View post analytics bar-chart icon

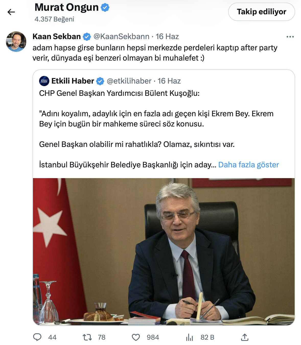(189, 337)
